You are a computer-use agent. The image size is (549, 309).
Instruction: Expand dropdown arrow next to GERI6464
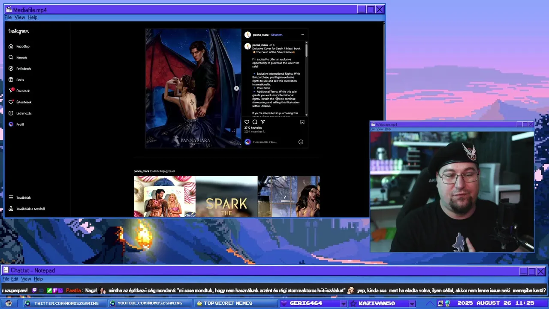(343, 304)
